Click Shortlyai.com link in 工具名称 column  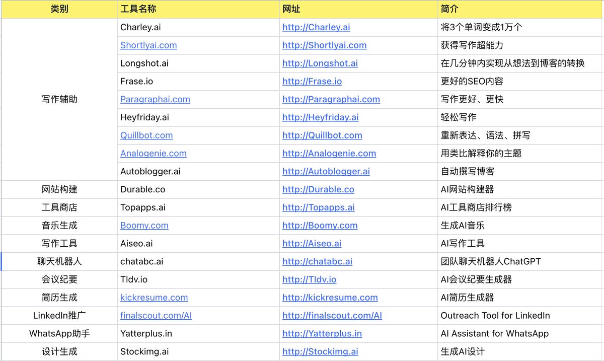148,45
